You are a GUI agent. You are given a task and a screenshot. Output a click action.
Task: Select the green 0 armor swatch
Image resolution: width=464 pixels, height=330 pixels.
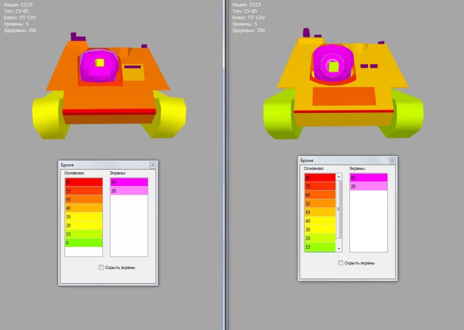pos(83,243)
